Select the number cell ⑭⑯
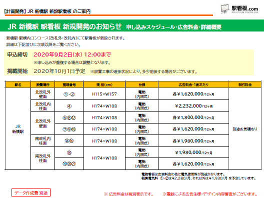This screenshot has height=198, width=264. [x=69, y=141]
